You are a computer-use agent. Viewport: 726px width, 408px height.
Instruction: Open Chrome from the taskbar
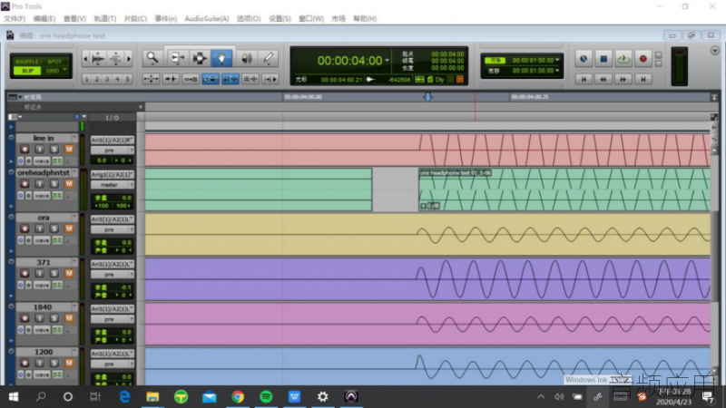coord(238,396)
